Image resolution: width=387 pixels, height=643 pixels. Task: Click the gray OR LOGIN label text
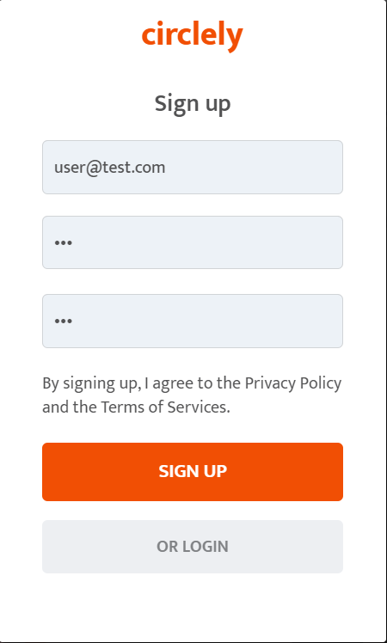point(193,547)
